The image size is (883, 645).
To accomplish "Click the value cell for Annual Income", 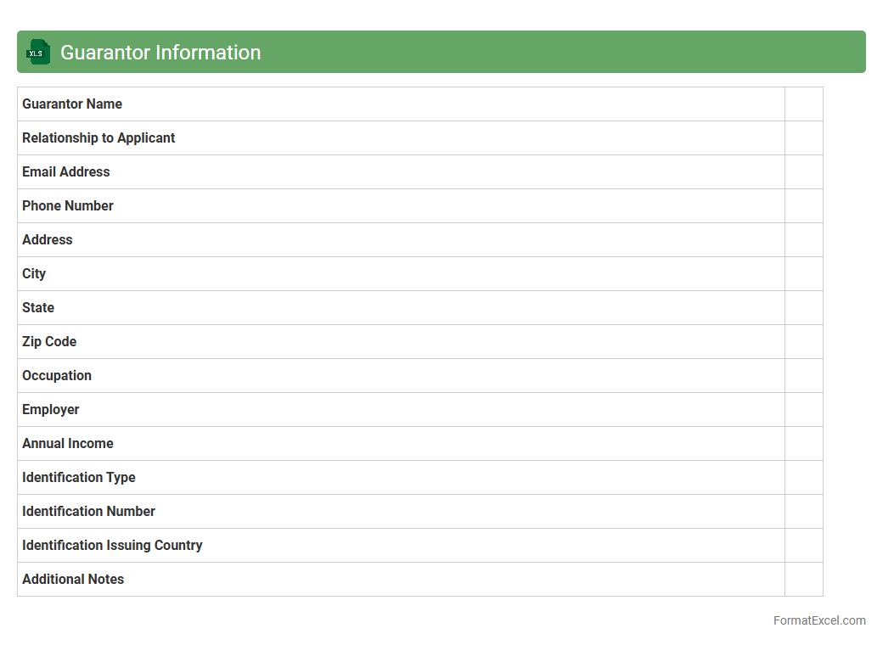I will [x=803, y=444].
